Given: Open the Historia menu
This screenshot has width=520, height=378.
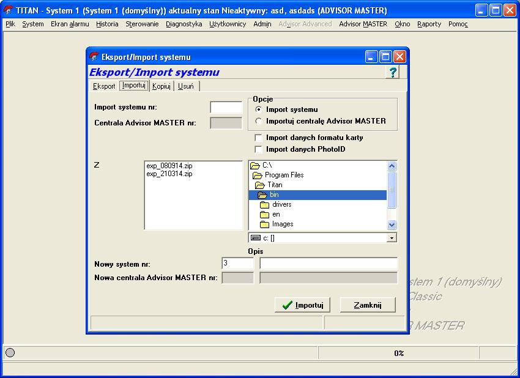Looking at the screenshot, I should 107,24.
